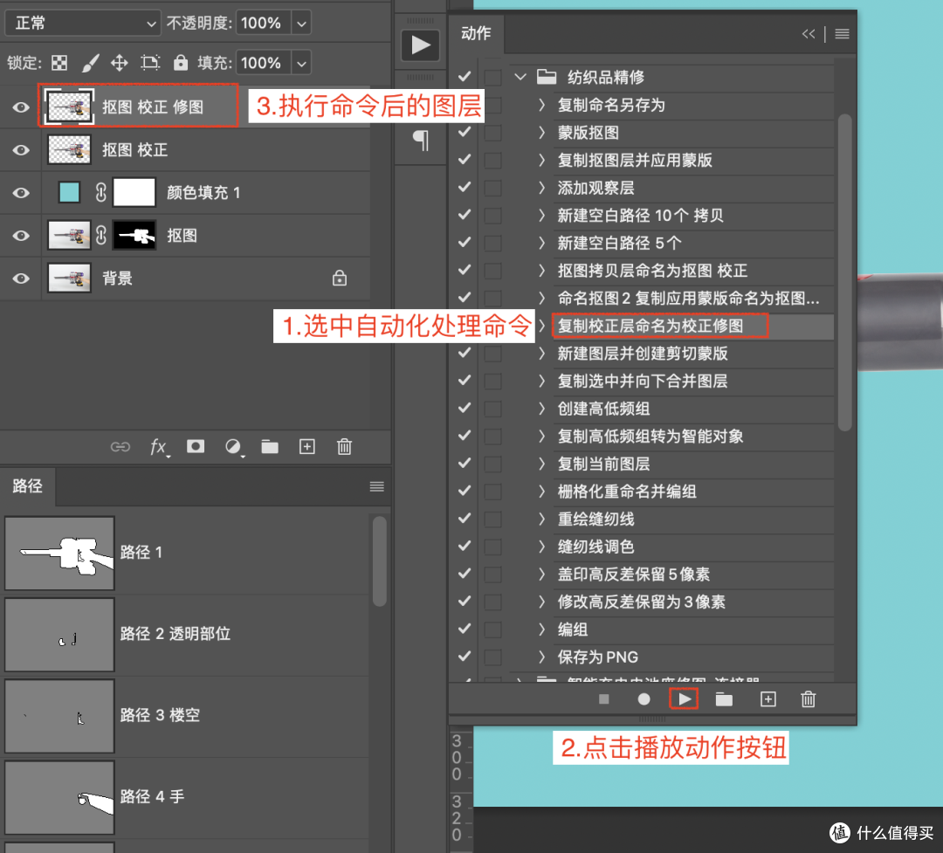Click background layer lock icon
Image resolution: width=943 pixels, height=853 pixels.
click(339, 278)
